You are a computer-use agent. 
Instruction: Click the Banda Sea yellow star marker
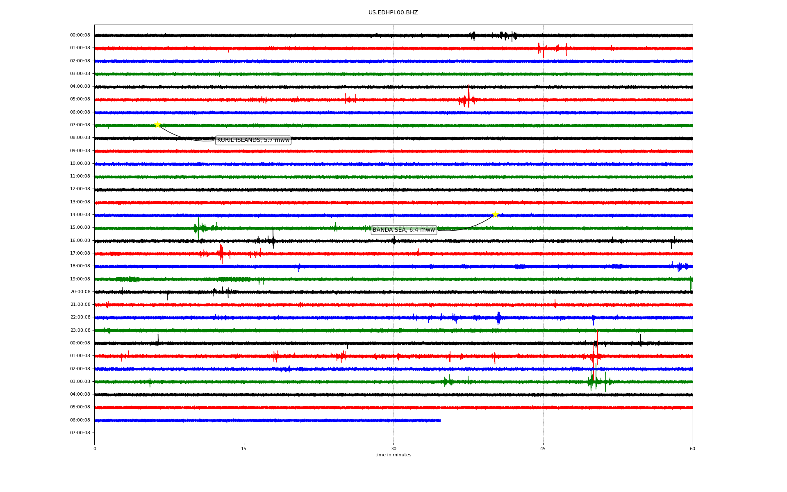[x=495, y=214]
